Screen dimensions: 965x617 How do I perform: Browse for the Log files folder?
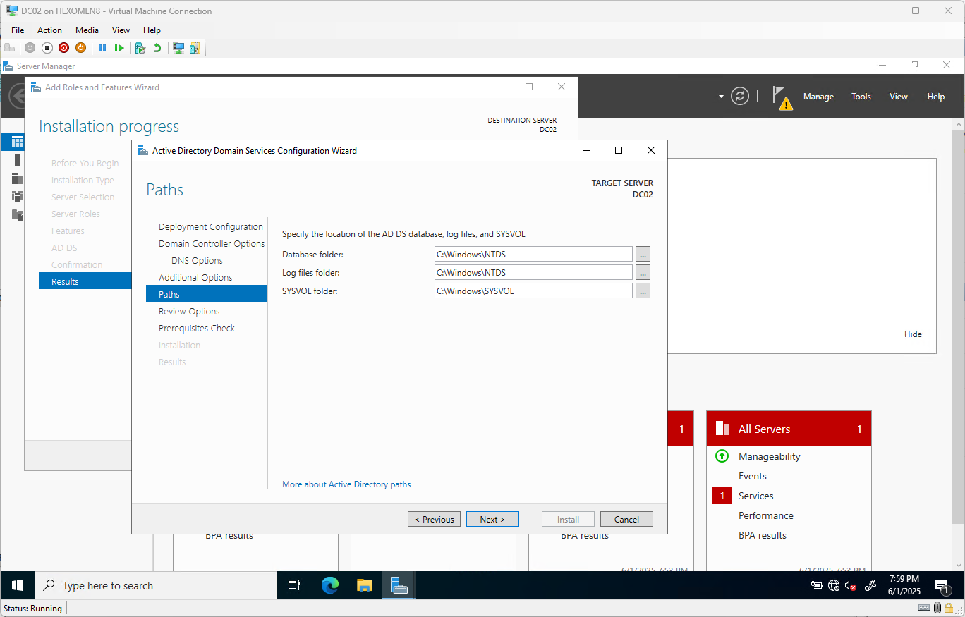[643, 272]
